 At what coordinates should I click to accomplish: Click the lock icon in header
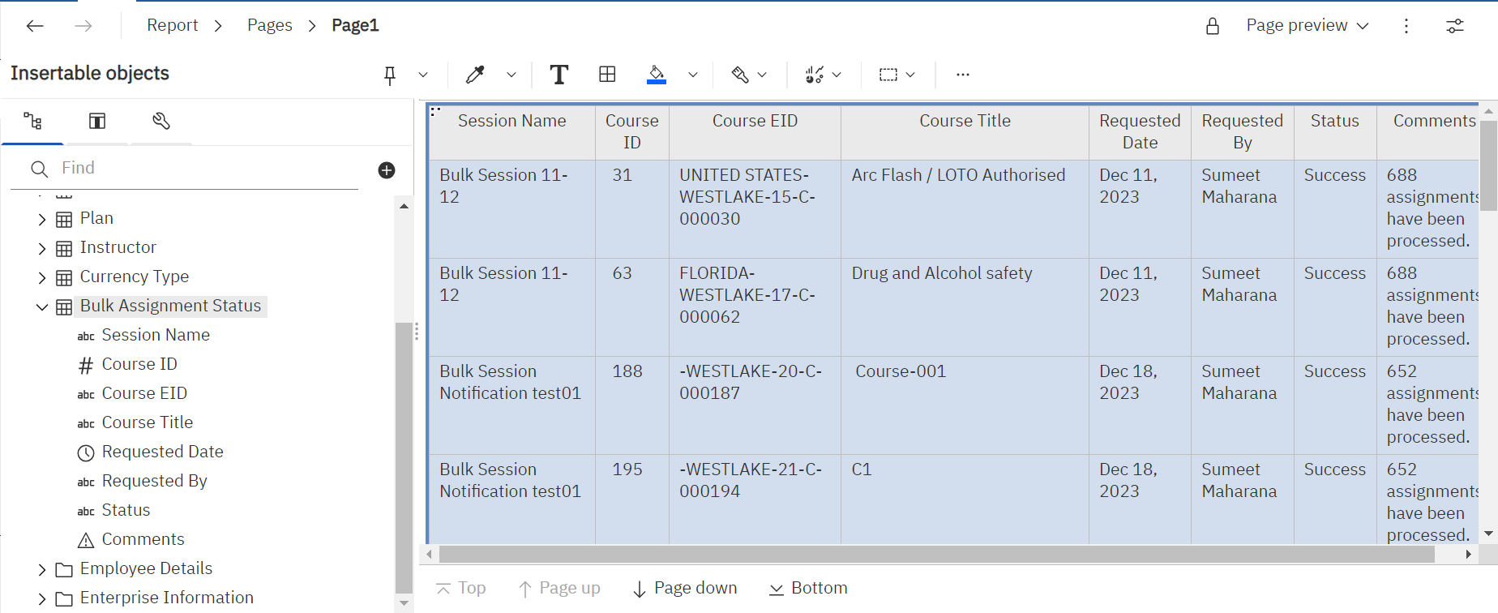click(x=1213, y=26)
